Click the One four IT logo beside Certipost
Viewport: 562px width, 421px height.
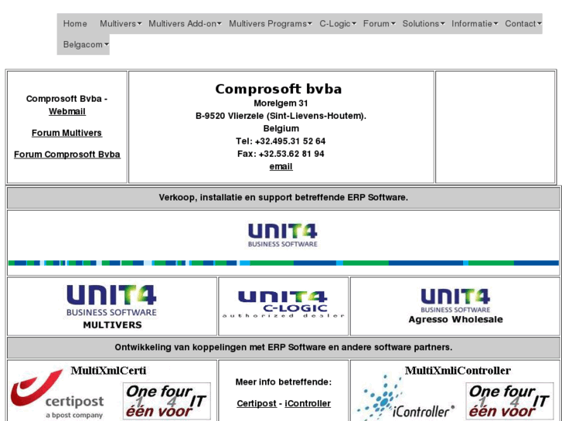tap(167, 401)
